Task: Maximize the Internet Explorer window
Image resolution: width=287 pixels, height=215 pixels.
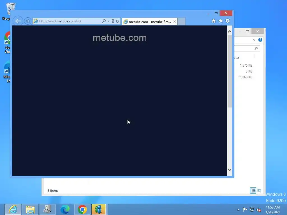Action: 216,13
